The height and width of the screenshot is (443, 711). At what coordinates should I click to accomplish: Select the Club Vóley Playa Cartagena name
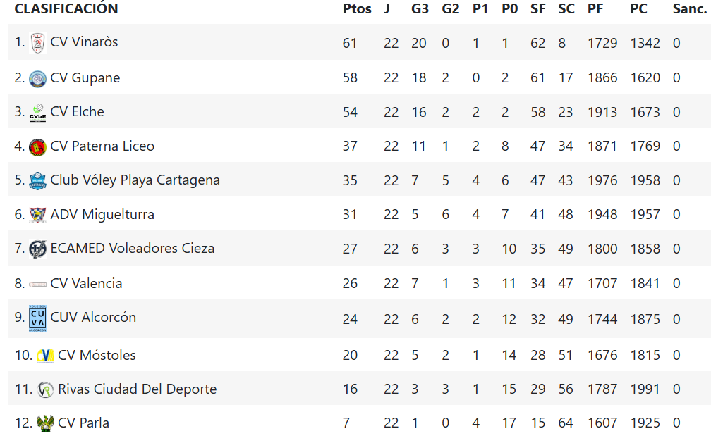(x=135, y=180)
